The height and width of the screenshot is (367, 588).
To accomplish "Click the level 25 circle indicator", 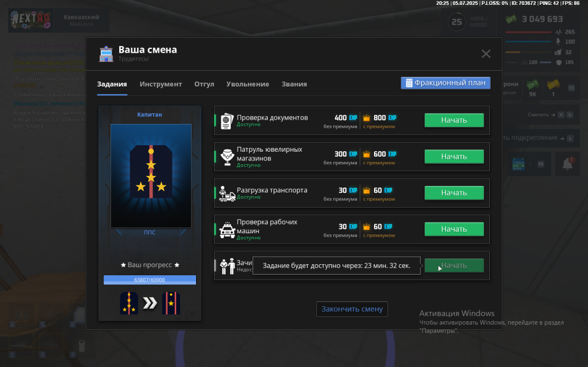I will 457,22.
